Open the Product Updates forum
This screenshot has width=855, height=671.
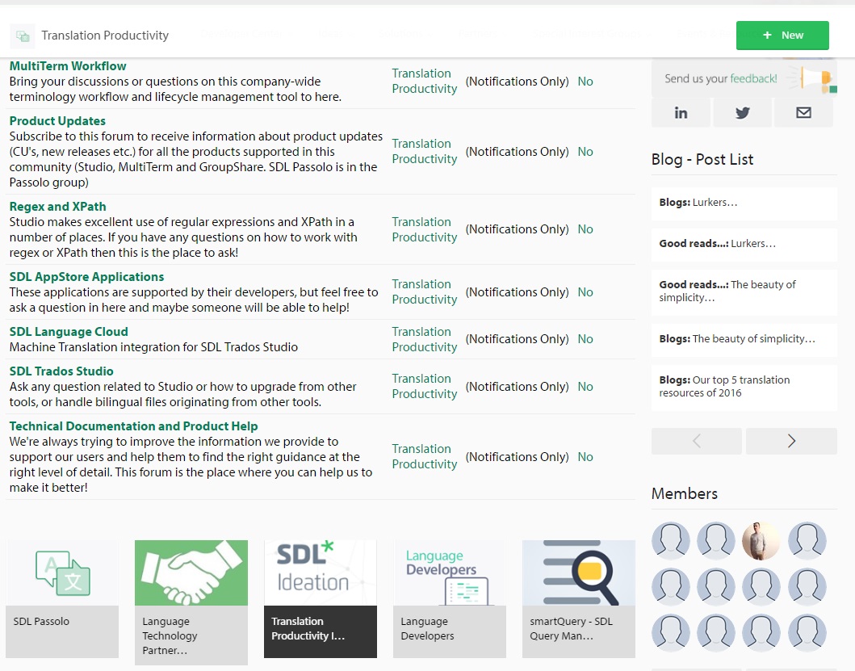click(57, 121)
